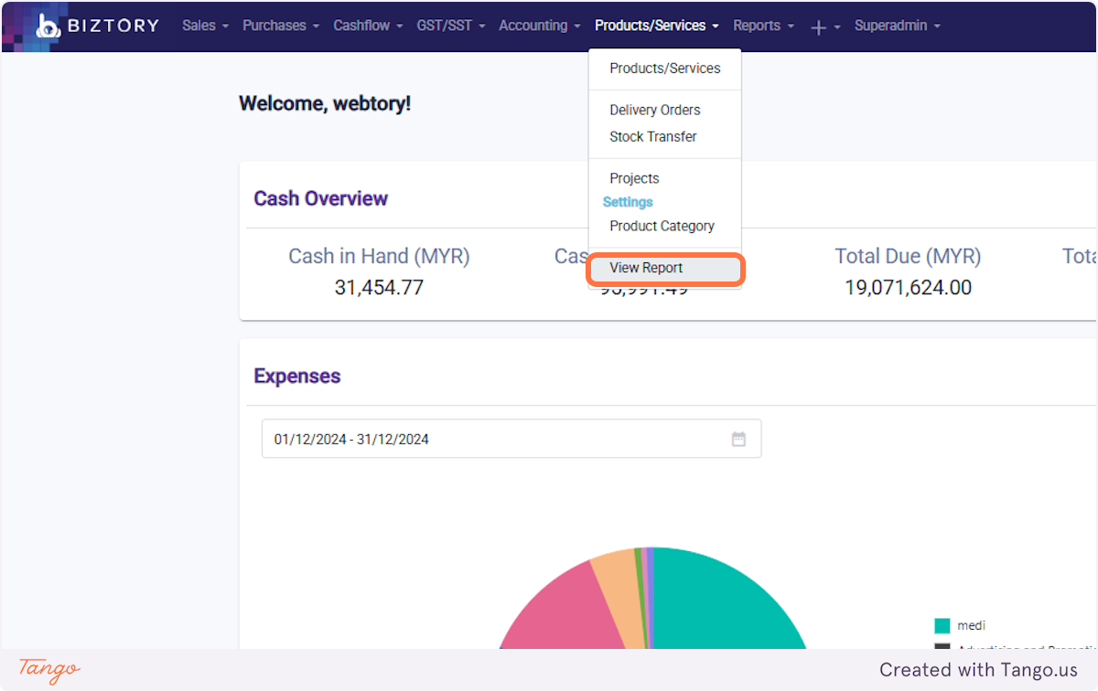Click the Cash Overview heading
Image resolution: width=1098 pixels, height=691 pixels.
[x=321, y=198]
